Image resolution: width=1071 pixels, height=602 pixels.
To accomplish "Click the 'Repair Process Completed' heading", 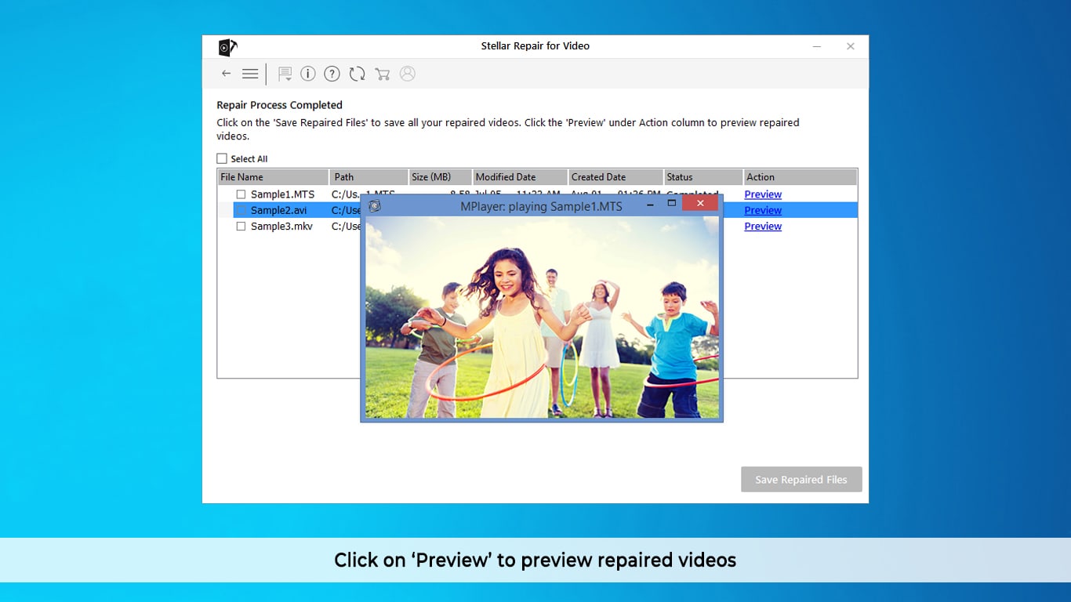I will pyautogui.click(x=280, y=105).
